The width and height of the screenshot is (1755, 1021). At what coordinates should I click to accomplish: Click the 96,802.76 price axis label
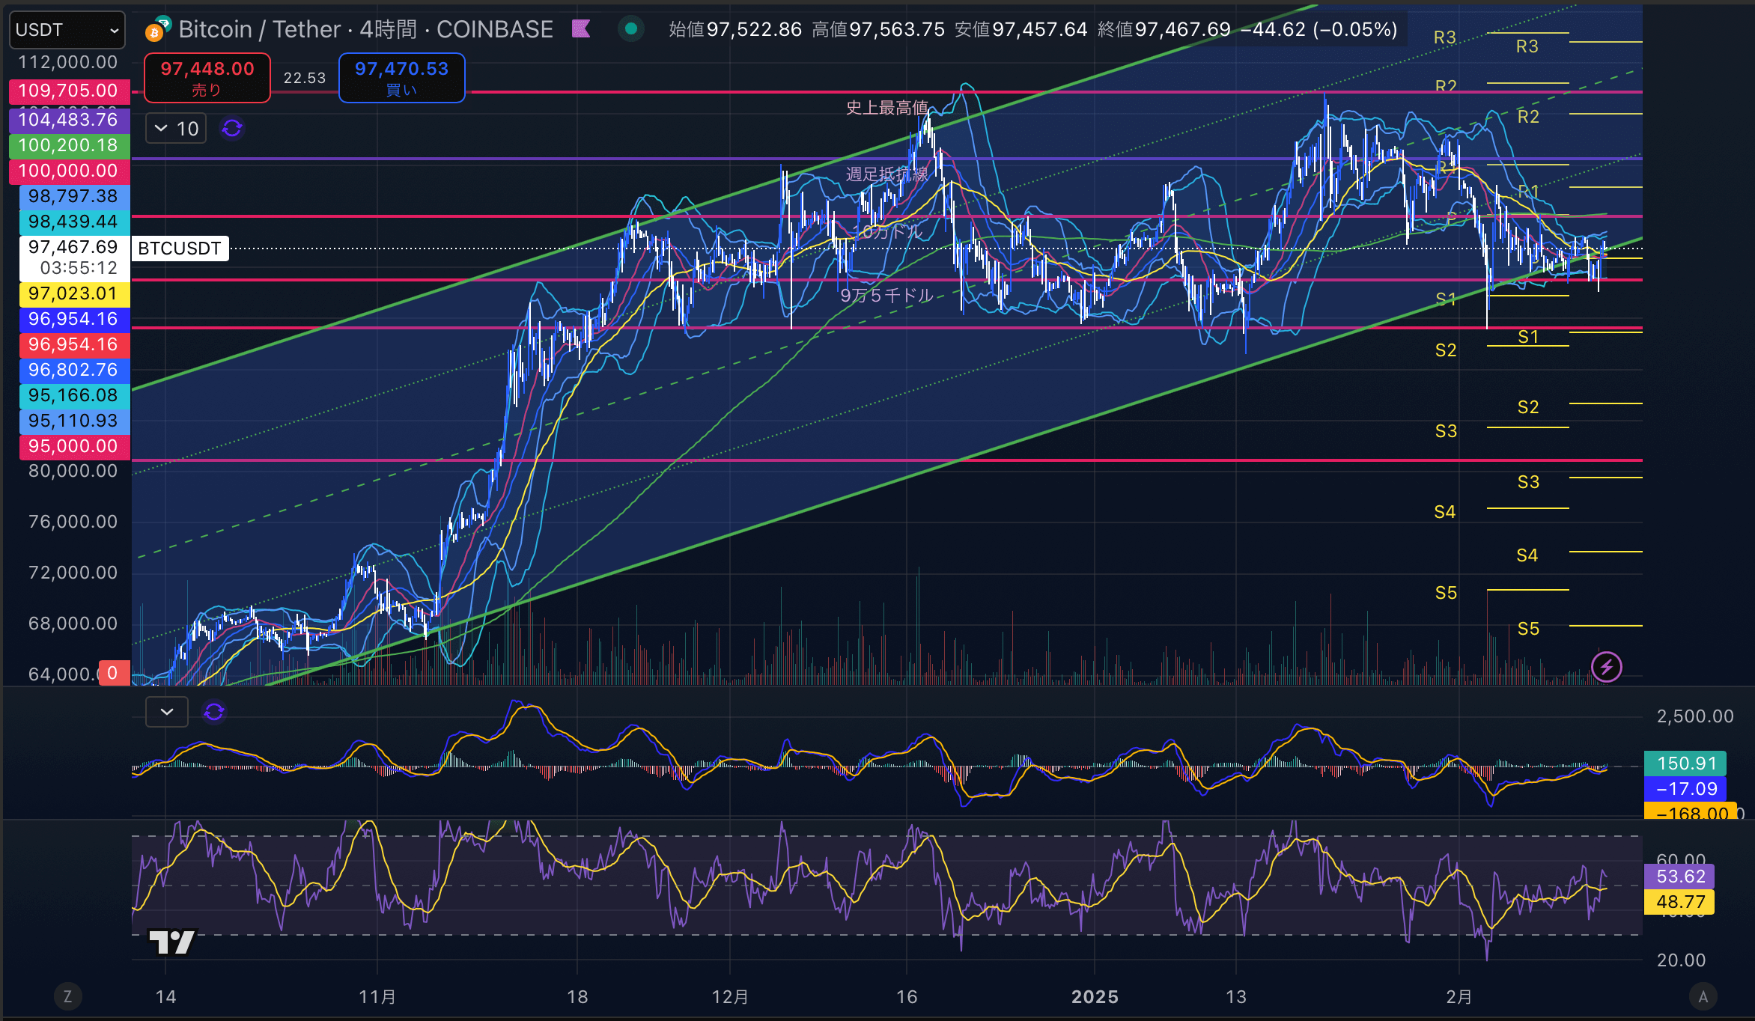(x=74, y=370)
